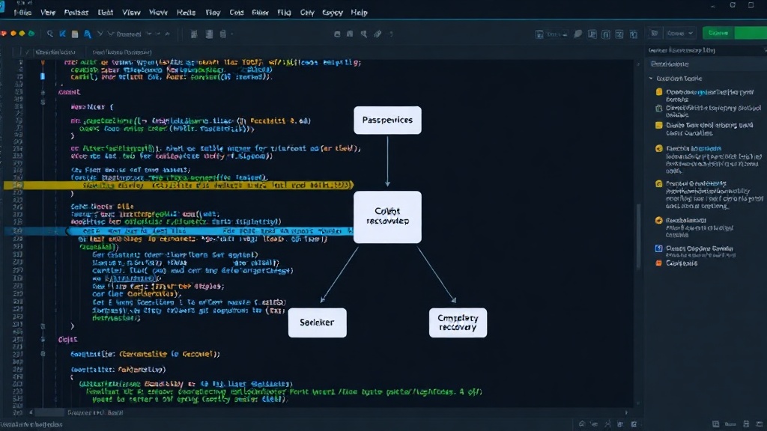767x431 pixels.
Task: Click the orange item icon at sidebar bottom
Action: click(x=659, y=263)
